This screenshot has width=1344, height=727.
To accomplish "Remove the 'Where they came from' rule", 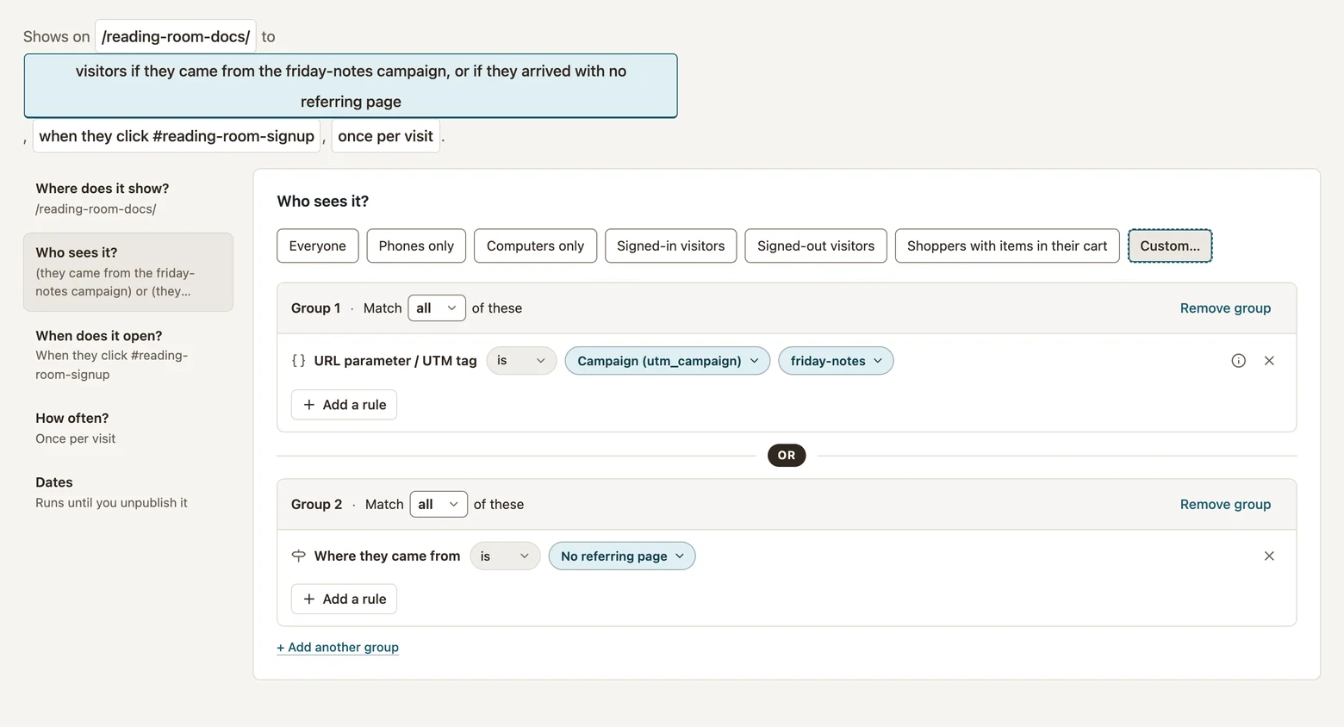I will (x=1269, y=556).
